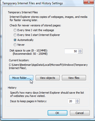Click the days in history field showing 20
This screenshot has height=121, width=95.
point(71,101)
